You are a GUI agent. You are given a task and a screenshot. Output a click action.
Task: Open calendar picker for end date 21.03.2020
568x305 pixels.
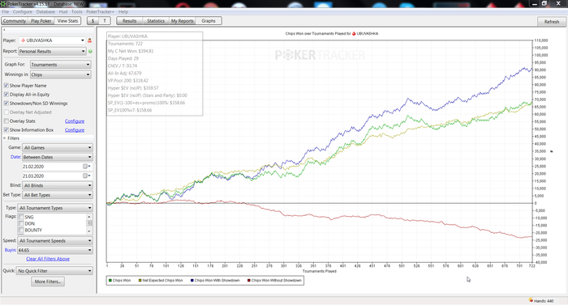tap(86, 176)
